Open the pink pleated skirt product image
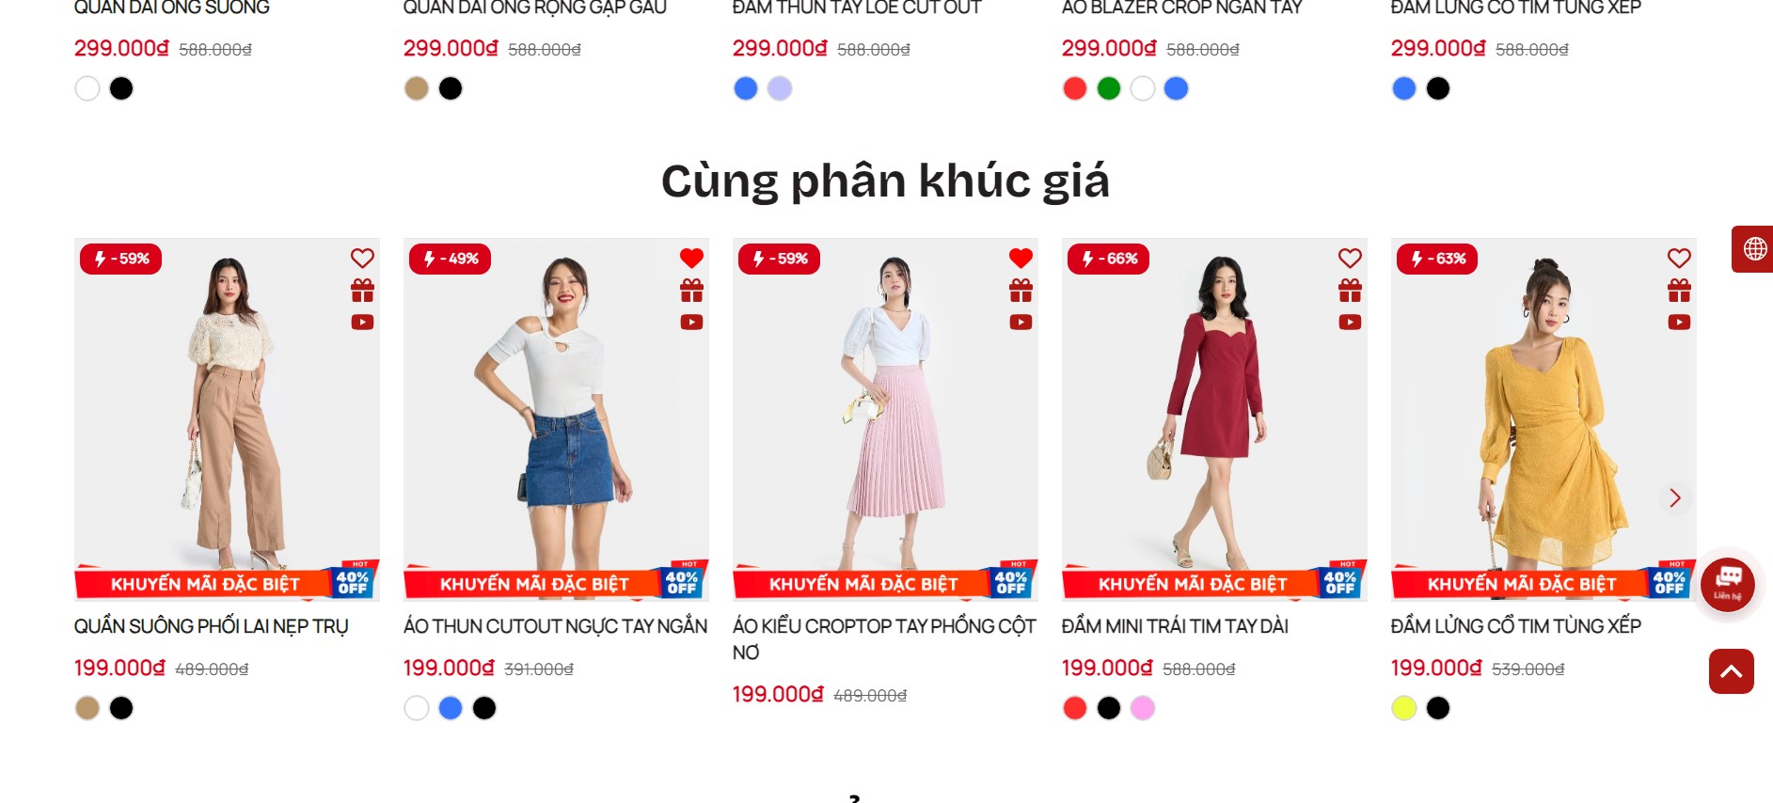The height and width of the screenshot is (803, 1773). coord(885,418)
